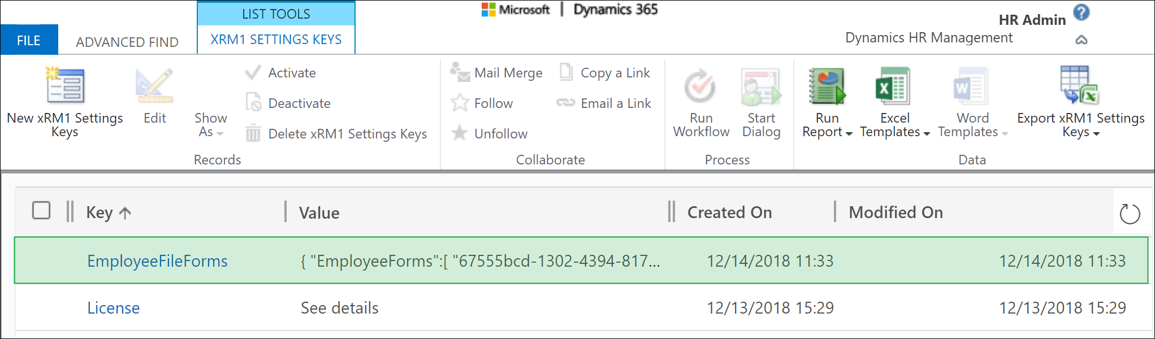Open the Start Dialog icon

pos(761,86)
